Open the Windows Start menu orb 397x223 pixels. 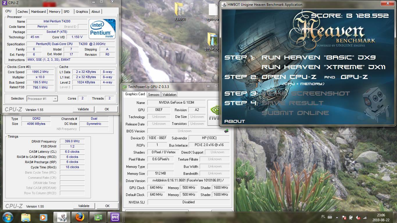pyautogui.click(x=7, y=217)
